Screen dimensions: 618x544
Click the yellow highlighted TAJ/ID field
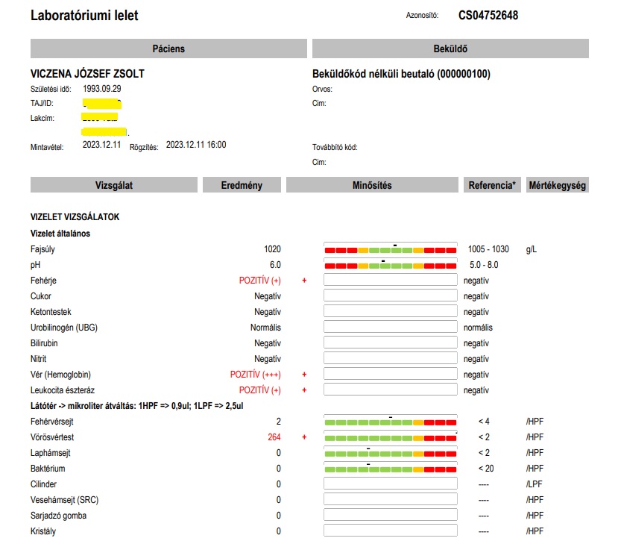click(102, 103)
